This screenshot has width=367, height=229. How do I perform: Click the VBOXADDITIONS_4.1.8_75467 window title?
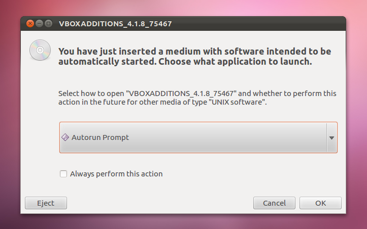tap(115, 24)
